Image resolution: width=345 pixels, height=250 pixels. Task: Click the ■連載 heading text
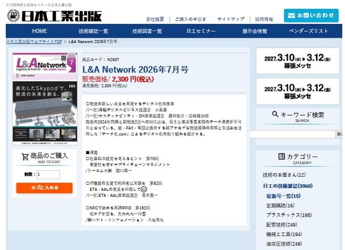click(91, 153)
